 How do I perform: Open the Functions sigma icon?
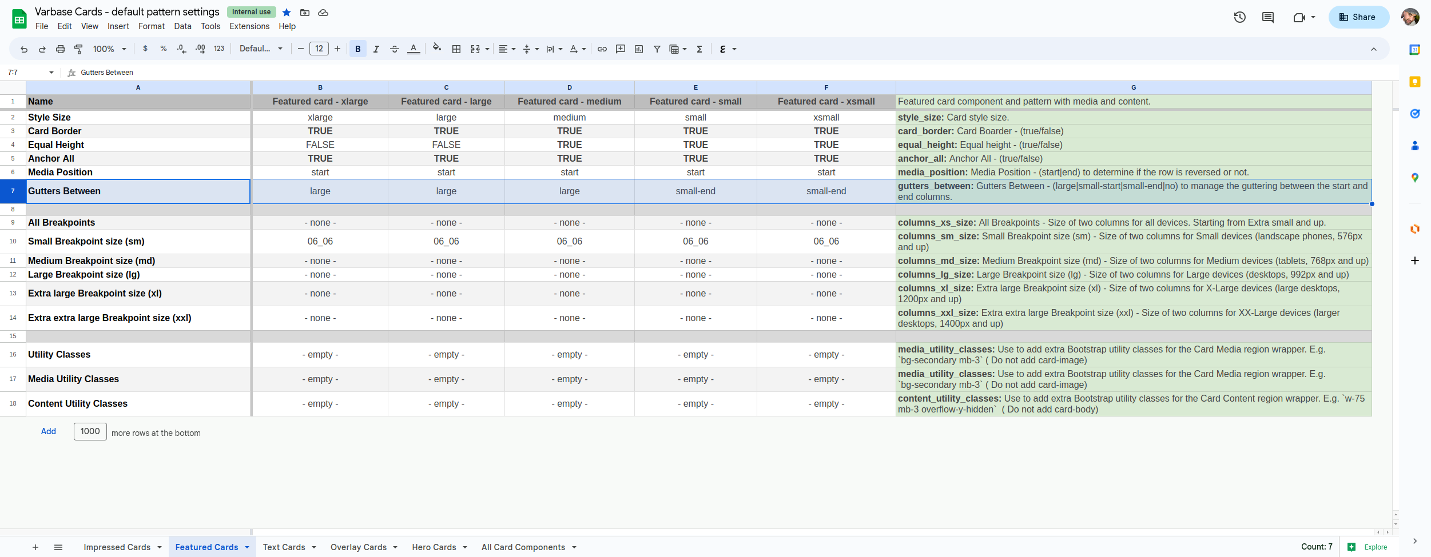(699, 49)
